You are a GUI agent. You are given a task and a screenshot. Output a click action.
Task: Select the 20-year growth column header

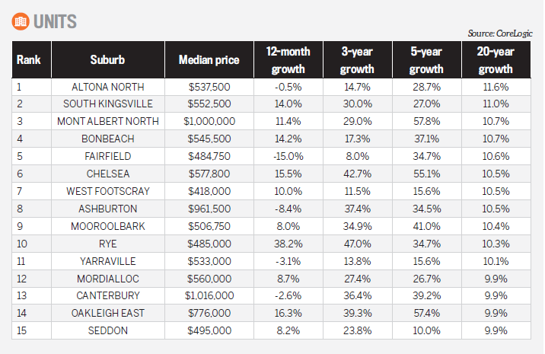(x=496, y=59)
